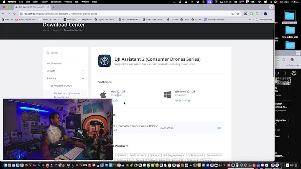Click the DJI Assistant 2 app logo
This screenshot has height=169, width=301.
tap(105, 61)
